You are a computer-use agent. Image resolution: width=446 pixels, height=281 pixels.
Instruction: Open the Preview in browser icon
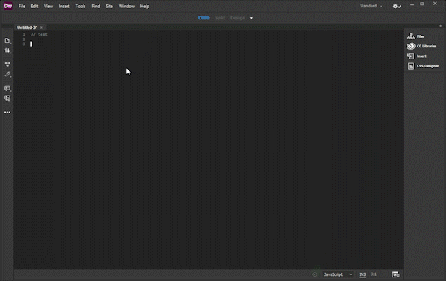click(x=395, y=274)
